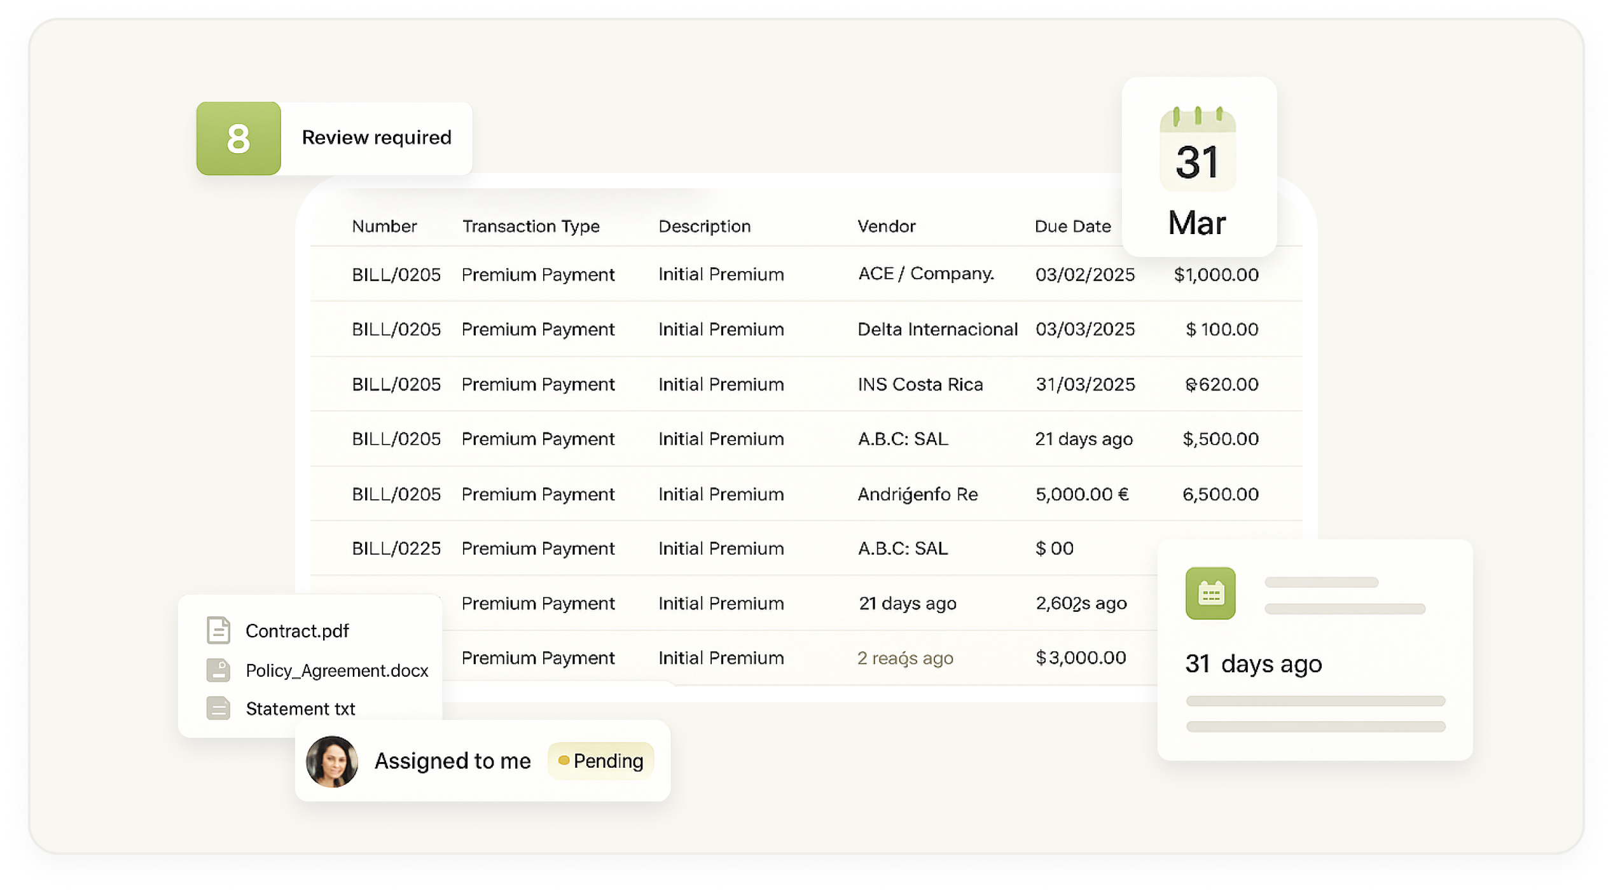Click the Policy_Agreement.docx document icon
The width and height of the screenshot is (1613, 893).
pos(218,670)
